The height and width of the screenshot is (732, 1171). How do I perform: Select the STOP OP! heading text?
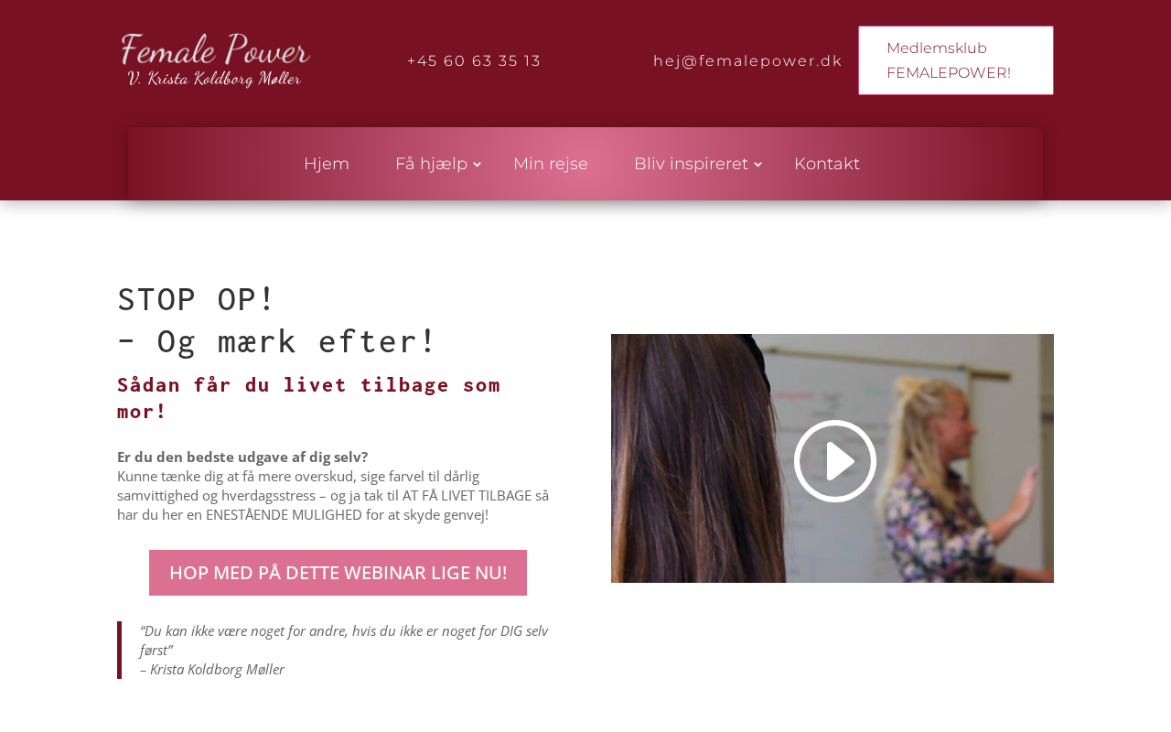click(x=196, y=299)
